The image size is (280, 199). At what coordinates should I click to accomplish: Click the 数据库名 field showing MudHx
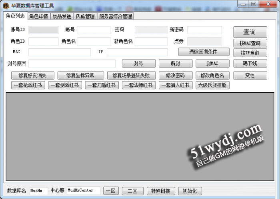38,191
